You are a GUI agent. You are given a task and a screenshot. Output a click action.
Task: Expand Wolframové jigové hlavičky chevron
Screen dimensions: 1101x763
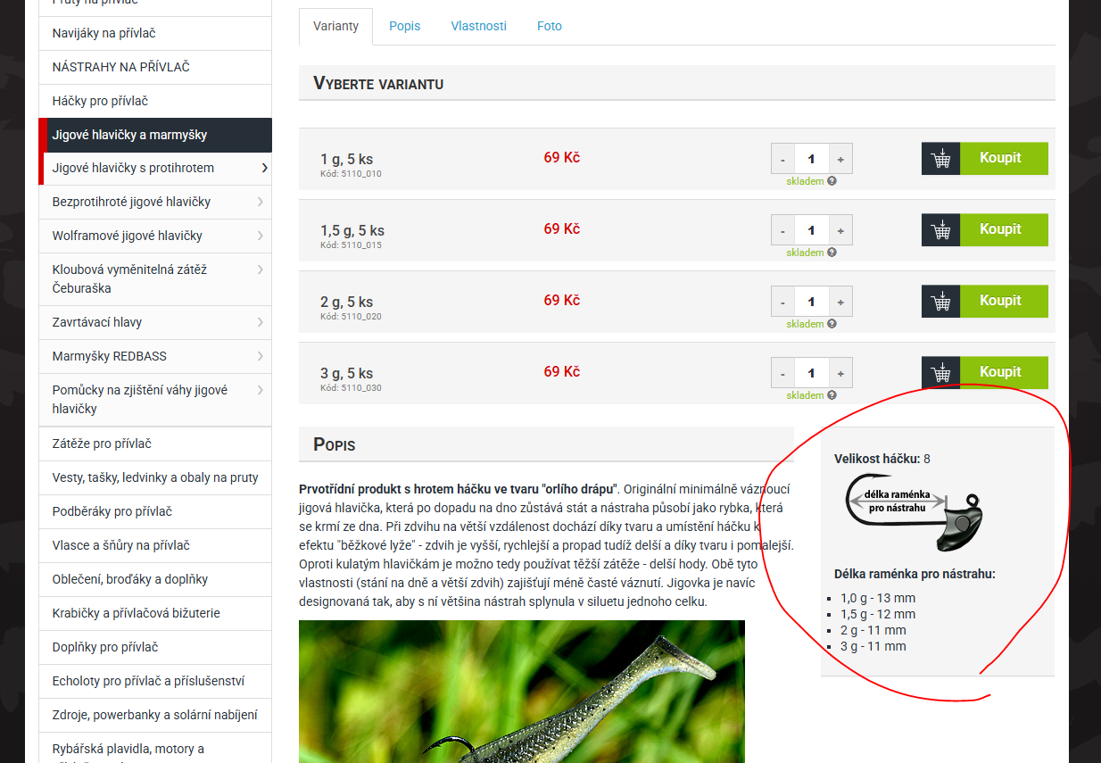[260, 236]
